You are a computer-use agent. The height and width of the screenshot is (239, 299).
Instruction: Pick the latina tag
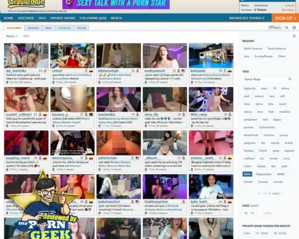tap(259, 104)
